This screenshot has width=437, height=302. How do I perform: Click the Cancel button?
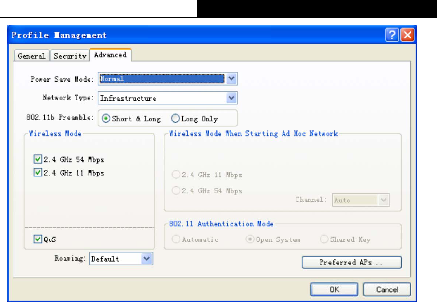tap(387, 289)
